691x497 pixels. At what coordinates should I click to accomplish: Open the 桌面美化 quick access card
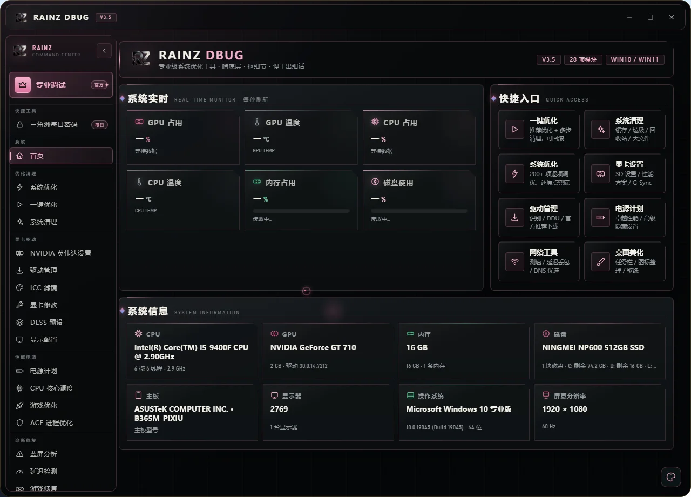625,261
